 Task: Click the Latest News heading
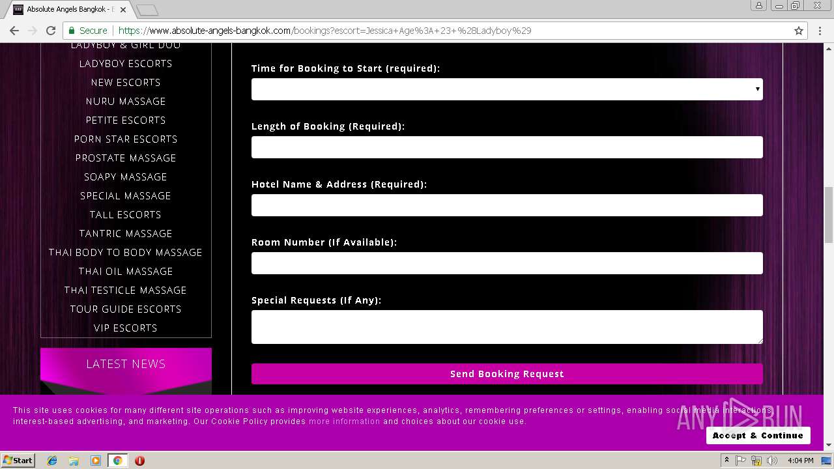126,364
